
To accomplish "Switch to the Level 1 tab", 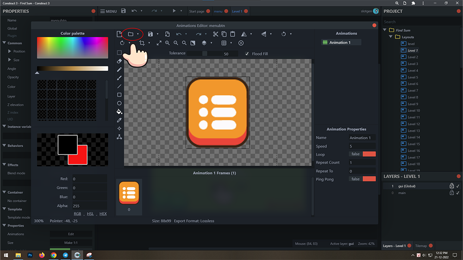I will click(237, 11).
